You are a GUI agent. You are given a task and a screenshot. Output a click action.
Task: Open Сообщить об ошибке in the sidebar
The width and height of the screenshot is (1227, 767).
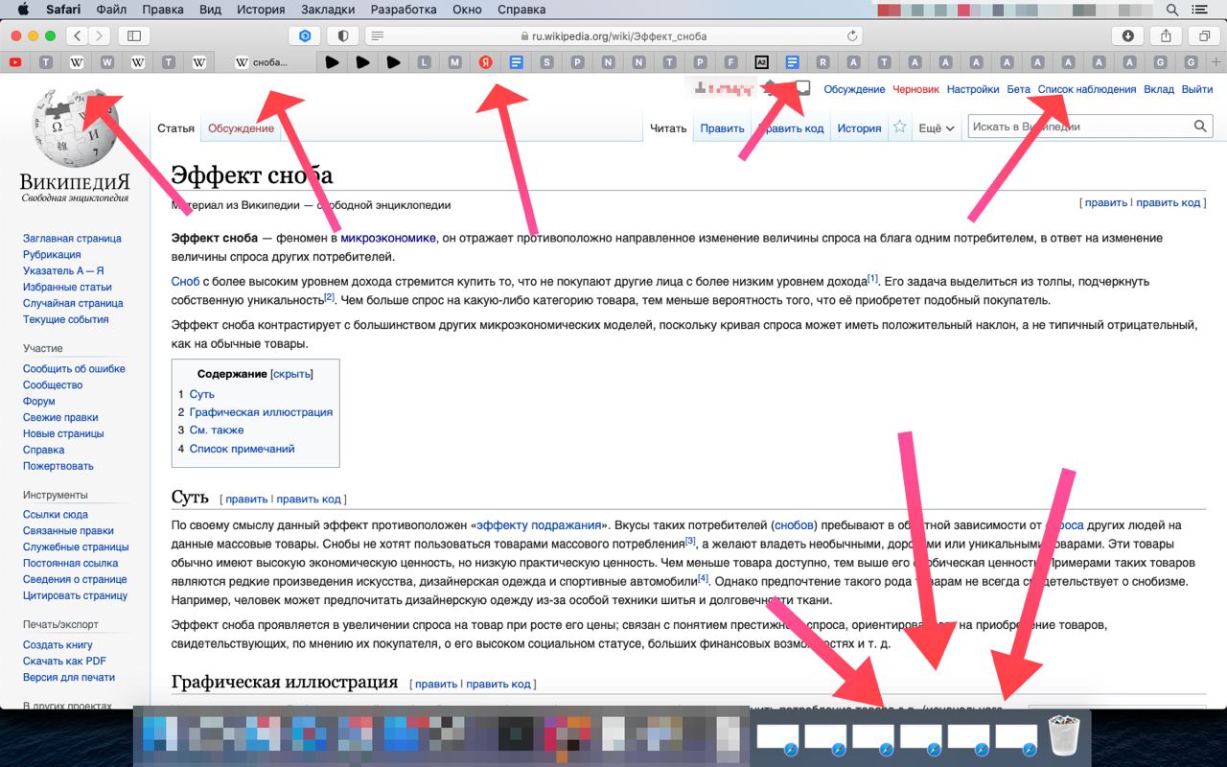coord(74,369)
